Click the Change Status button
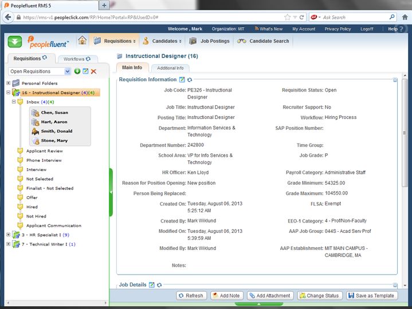The image size is (412, 309). pos(319,296)
